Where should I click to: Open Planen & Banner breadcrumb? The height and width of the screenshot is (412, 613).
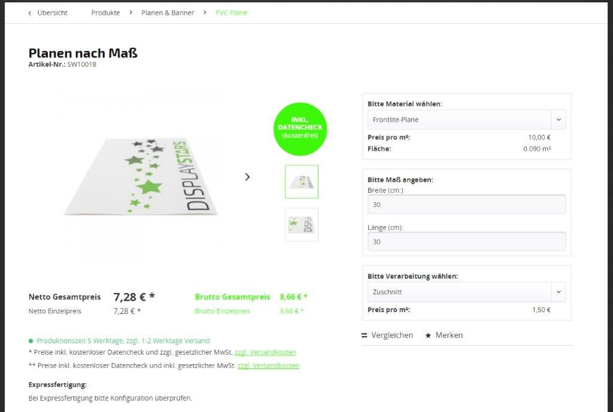(x=168, y=13)
